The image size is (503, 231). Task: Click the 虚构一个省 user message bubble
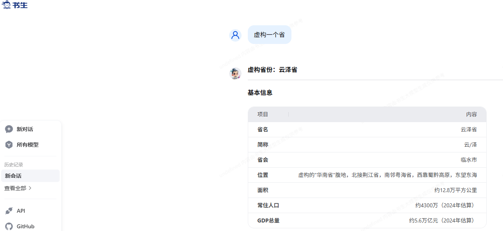click(270, 35)
